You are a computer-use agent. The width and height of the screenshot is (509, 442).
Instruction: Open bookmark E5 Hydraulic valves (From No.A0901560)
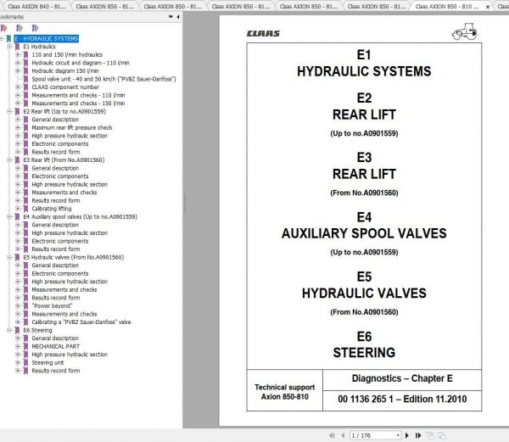73,257
